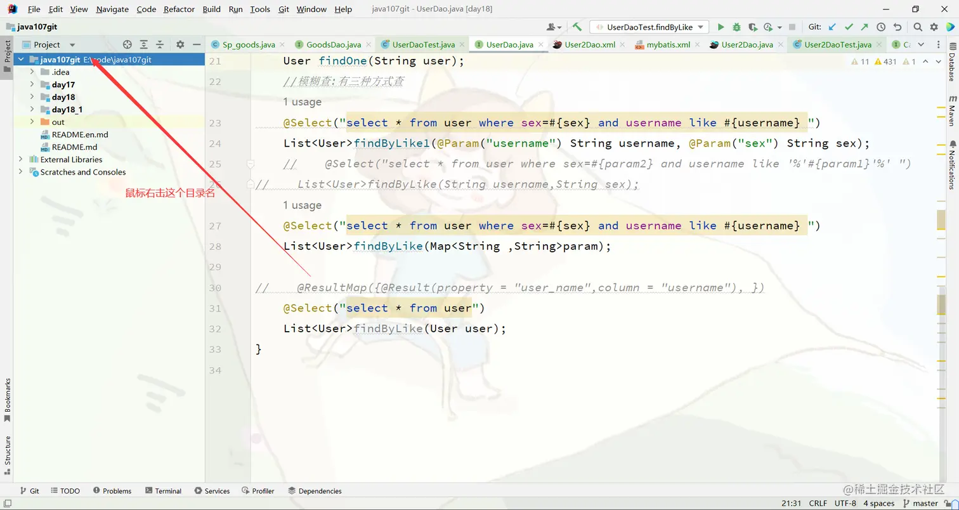Toggle the Project tool window stripe button
Viewport: 959px width, 510px height.
tap(7, 56)
